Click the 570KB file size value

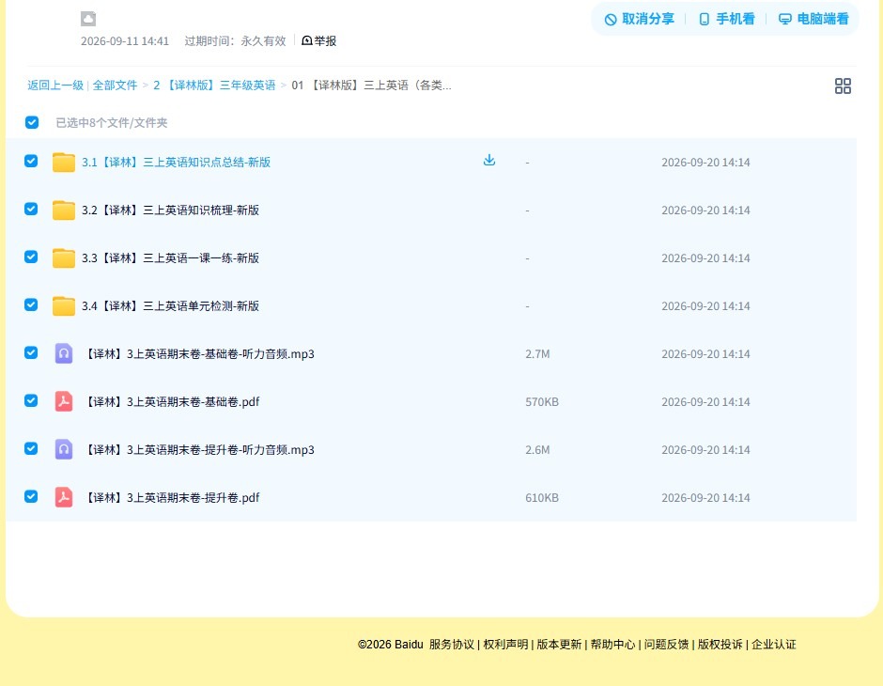542,401
